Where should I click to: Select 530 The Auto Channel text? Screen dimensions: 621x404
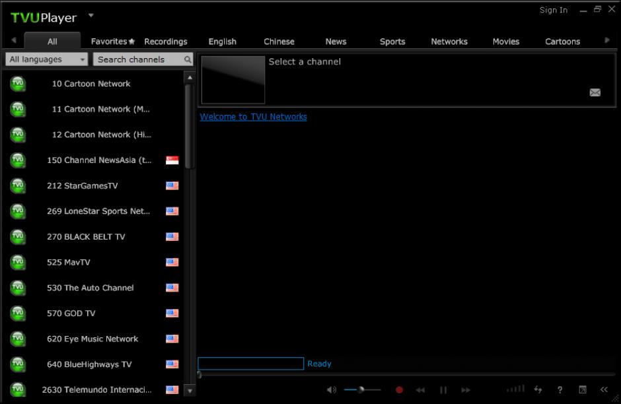[x=91, y=288]
